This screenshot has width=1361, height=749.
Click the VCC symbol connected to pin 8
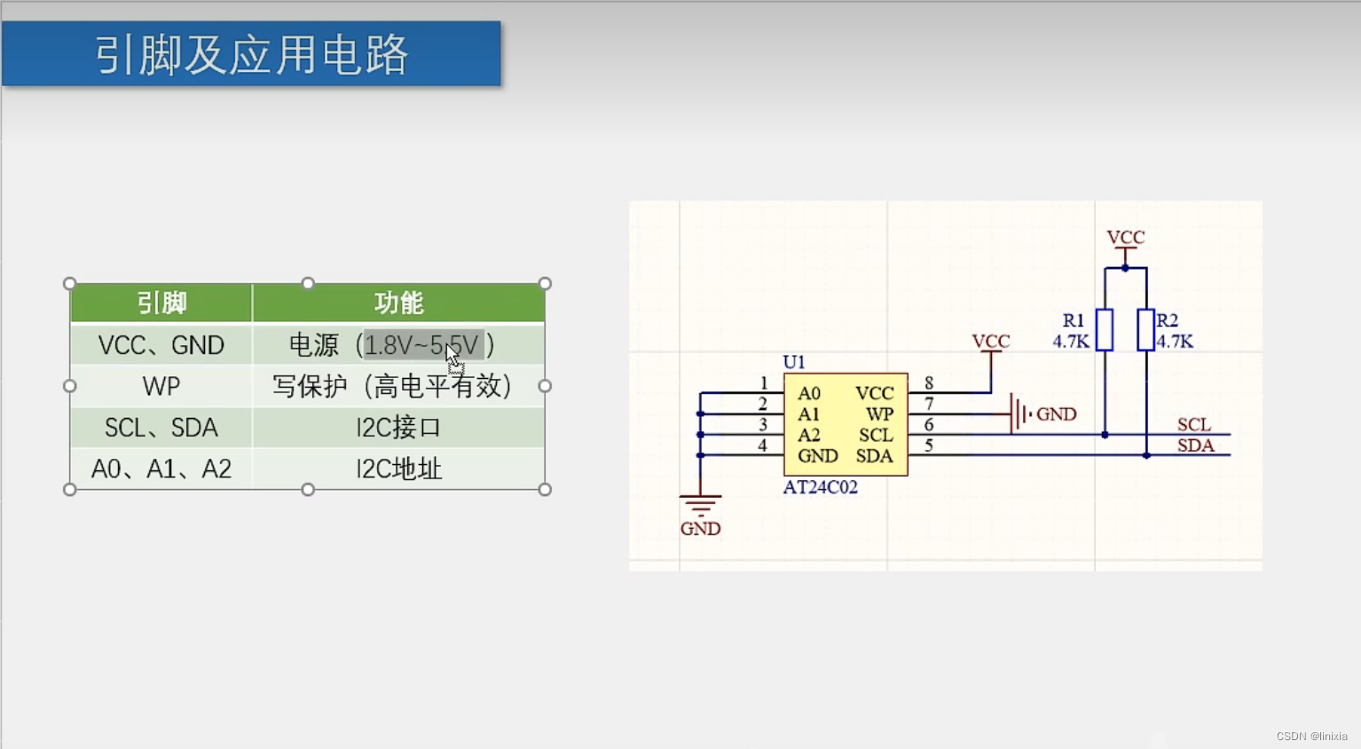990,341
